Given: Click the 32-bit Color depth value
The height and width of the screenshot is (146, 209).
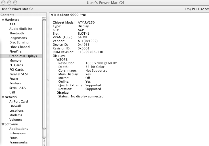Looking at the screenshot, I should [x=95, y=67].
